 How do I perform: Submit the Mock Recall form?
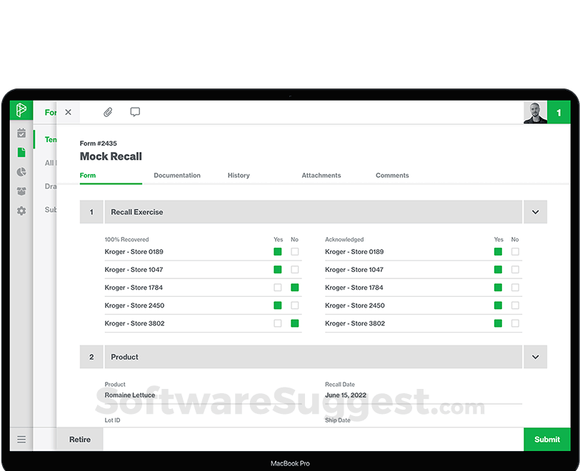point(547,440)
